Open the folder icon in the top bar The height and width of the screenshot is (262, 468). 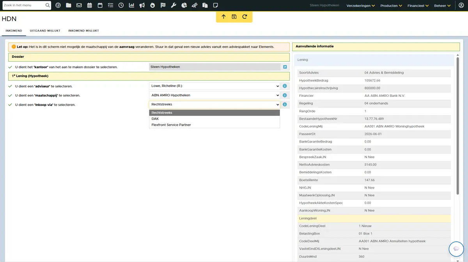point(69,5)
